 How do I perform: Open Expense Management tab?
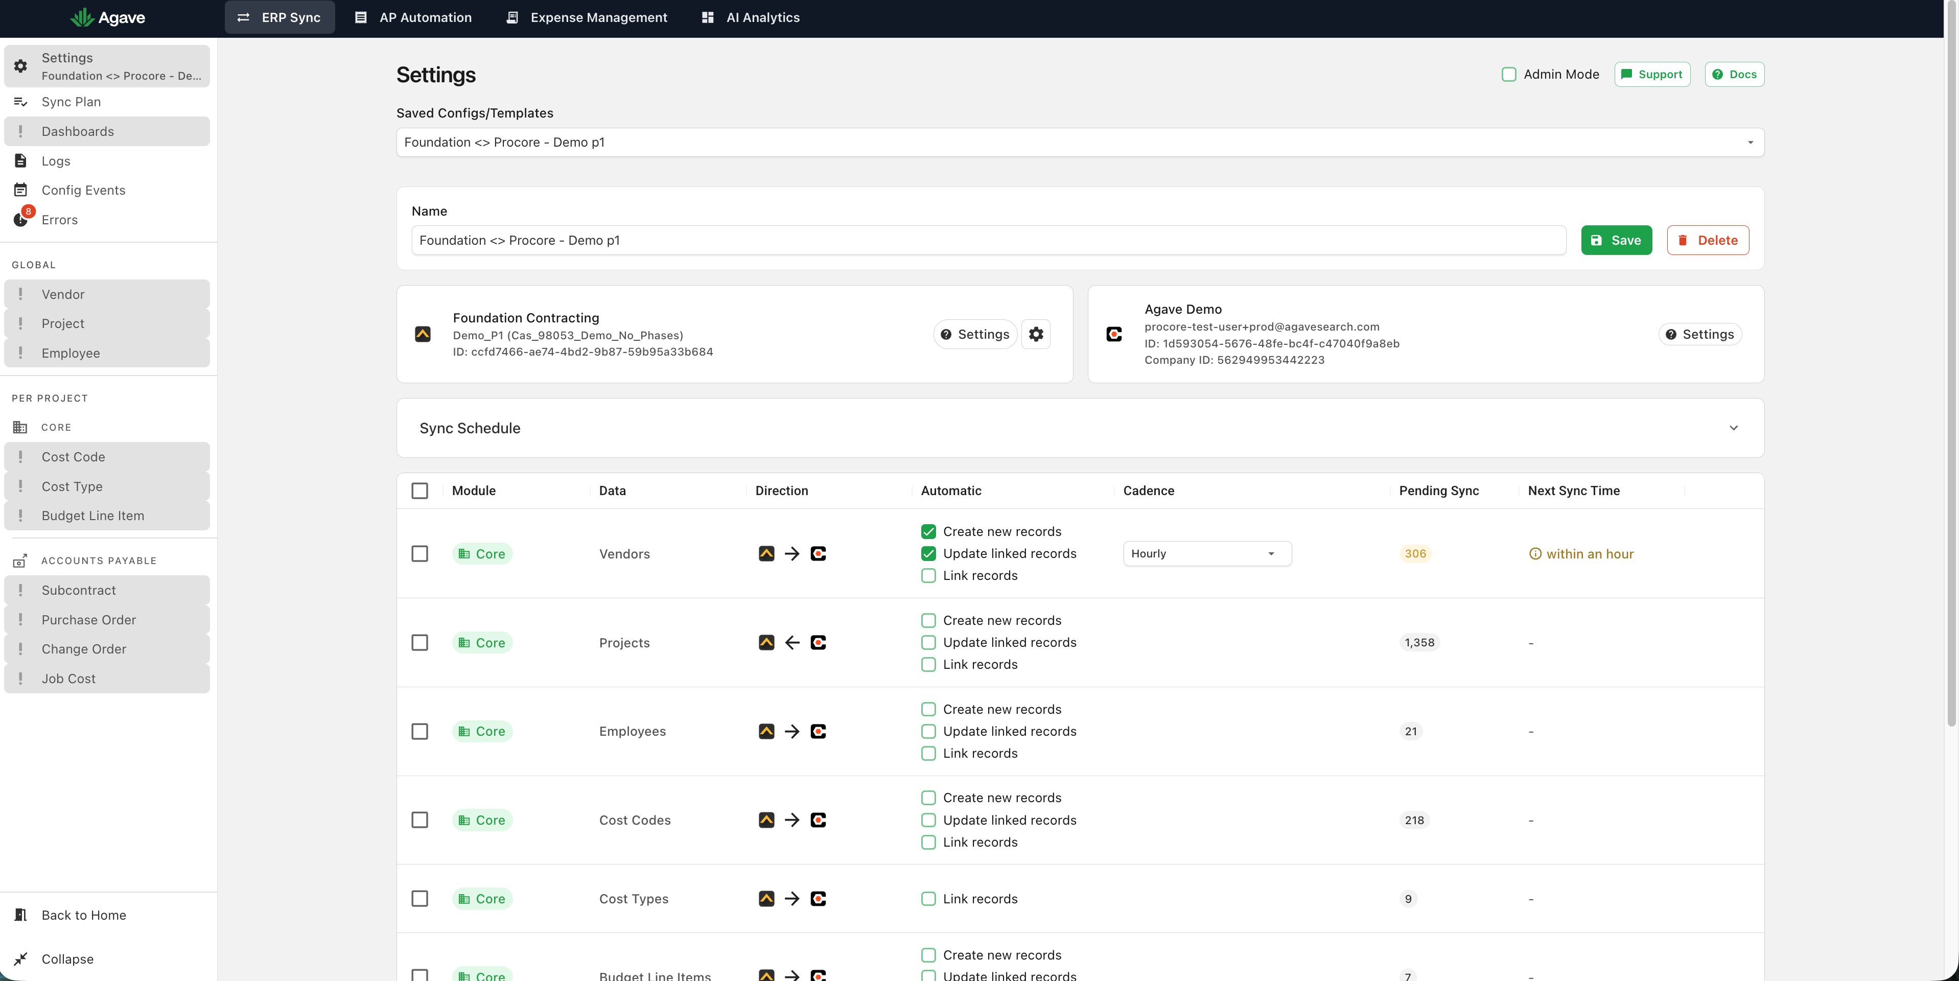587,17
